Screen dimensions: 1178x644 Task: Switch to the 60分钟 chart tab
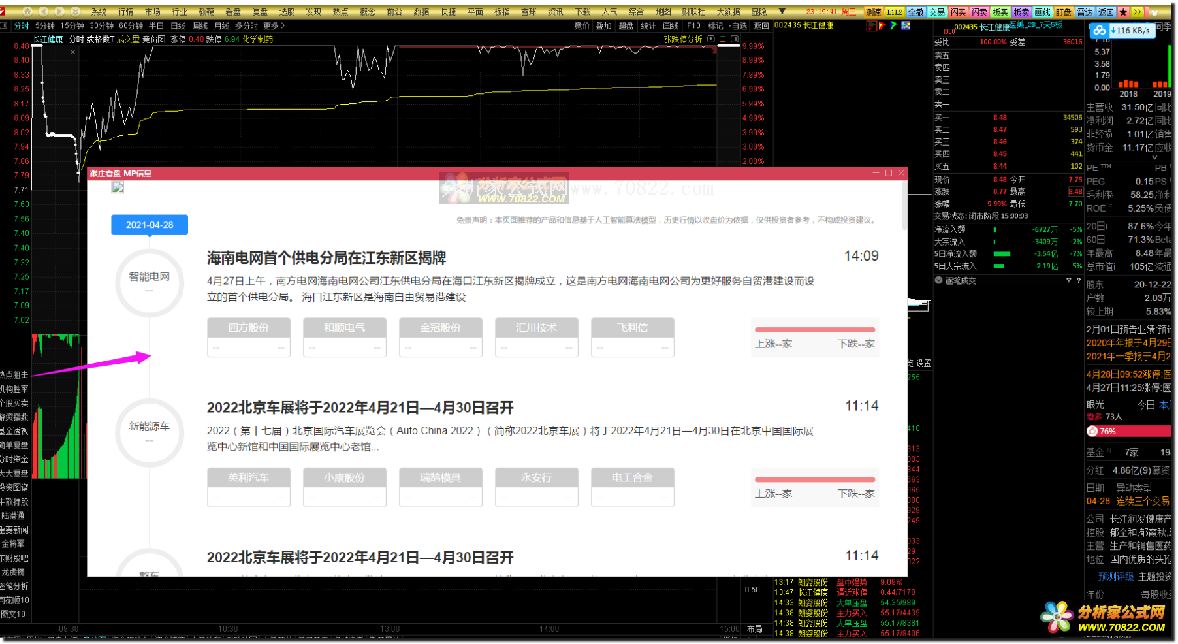[x=131, y=25]
